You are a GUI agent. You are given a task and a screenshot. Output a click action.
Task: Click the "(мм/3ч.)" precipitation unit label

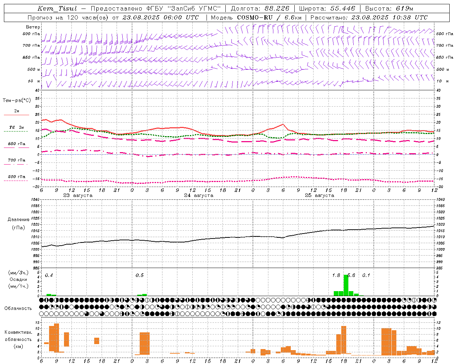pyautogui.click(x=18, y=273)
